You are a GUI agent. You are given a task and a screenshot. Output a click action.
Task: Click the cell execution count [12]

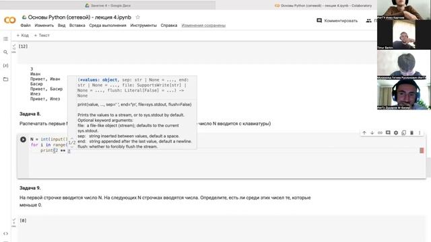23,46
